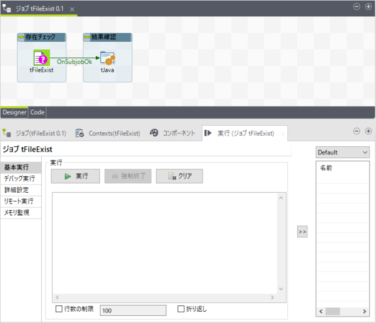
Task: Select デバッグ実行 in the side list
Action: 21,179
